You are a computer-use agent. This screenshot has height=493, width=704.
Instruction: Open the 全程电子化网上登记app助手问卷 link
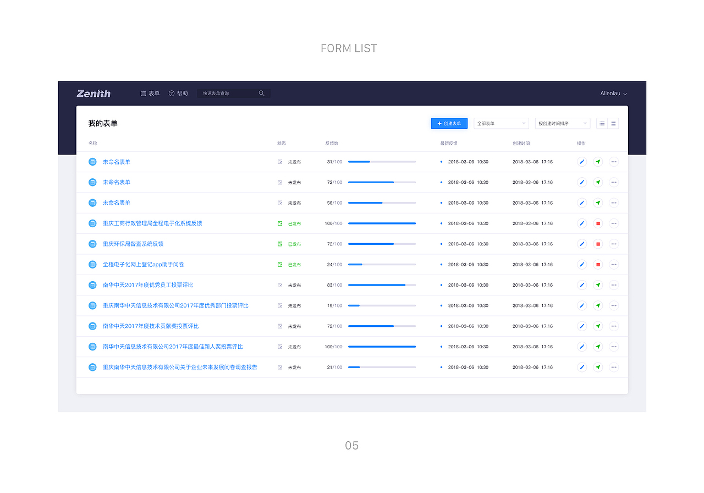(x=144, y=265)
